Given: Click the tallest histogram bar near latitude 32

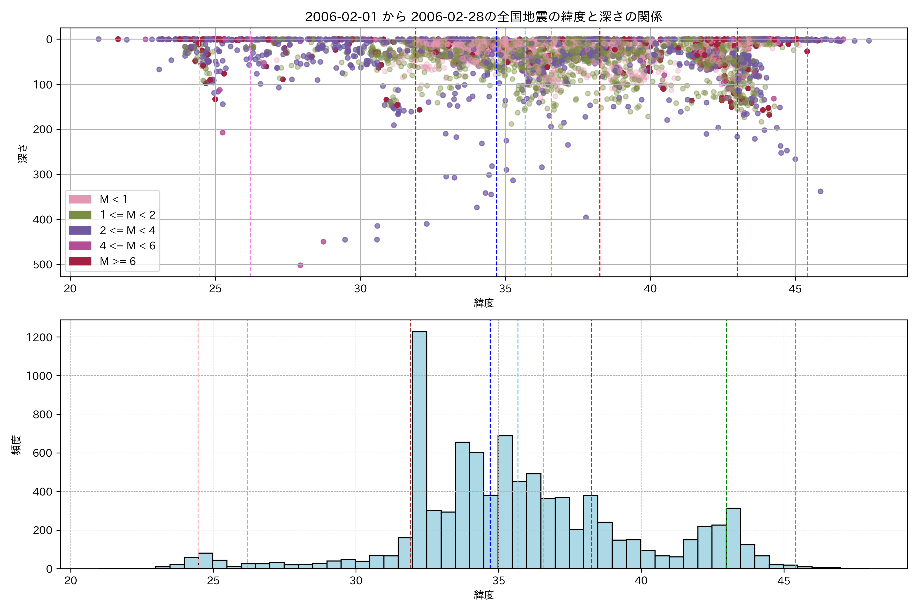Looking at the screenshot, I should pos(420,449).
